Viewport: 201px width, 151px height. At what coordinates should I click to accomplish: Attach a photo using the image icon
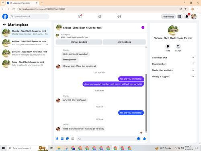point(62,139)
